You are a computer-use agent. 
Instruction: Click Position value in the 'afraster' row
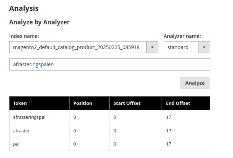[x=75, y=131]
